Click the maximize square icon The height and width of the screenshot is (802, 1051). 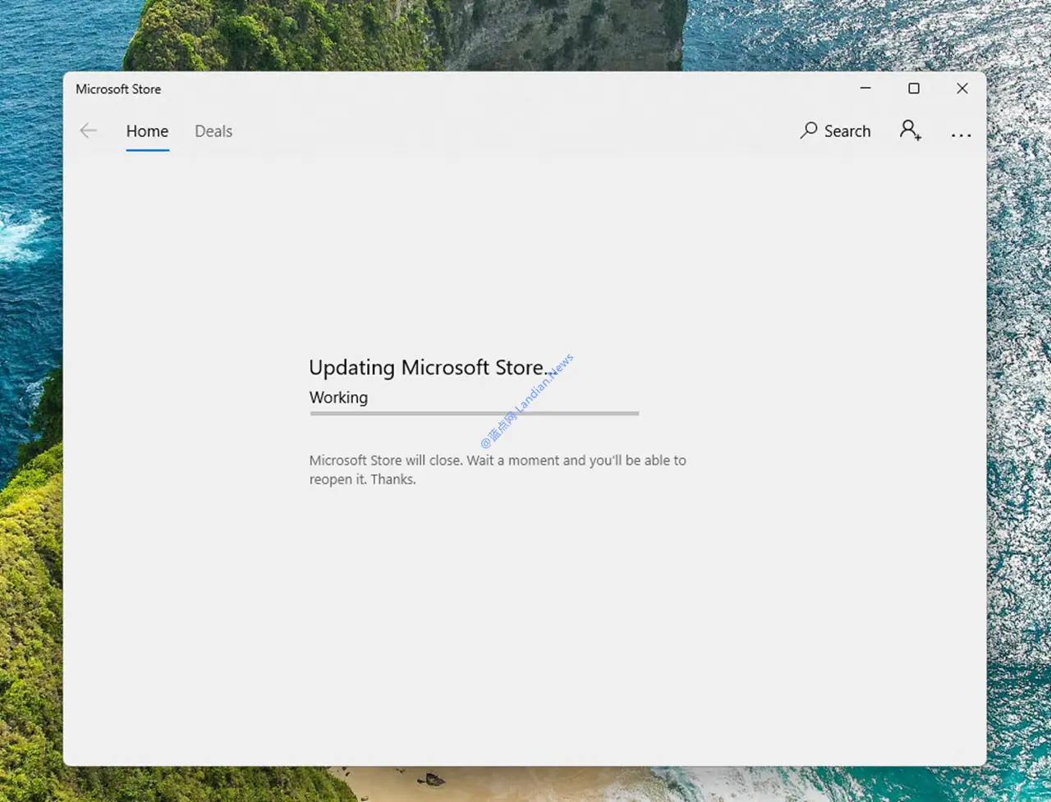tap(914, 88)
